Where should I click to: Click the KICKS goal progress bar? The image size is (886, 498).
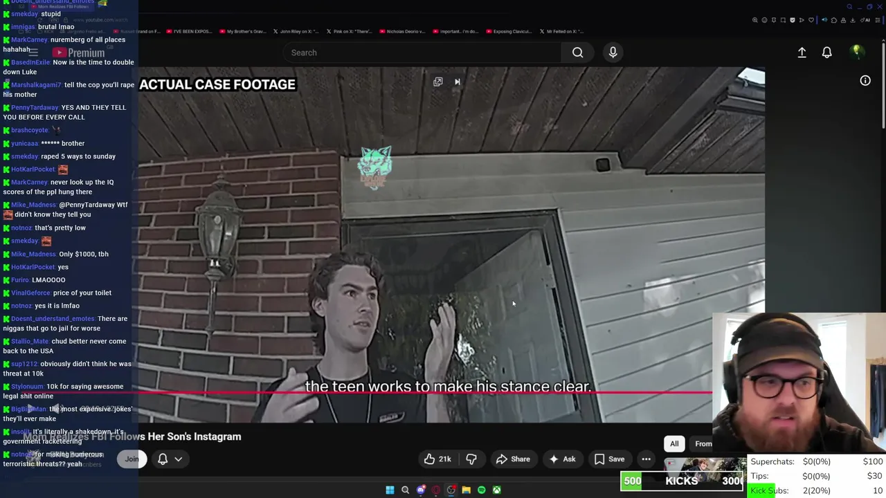tap(682, 481)
